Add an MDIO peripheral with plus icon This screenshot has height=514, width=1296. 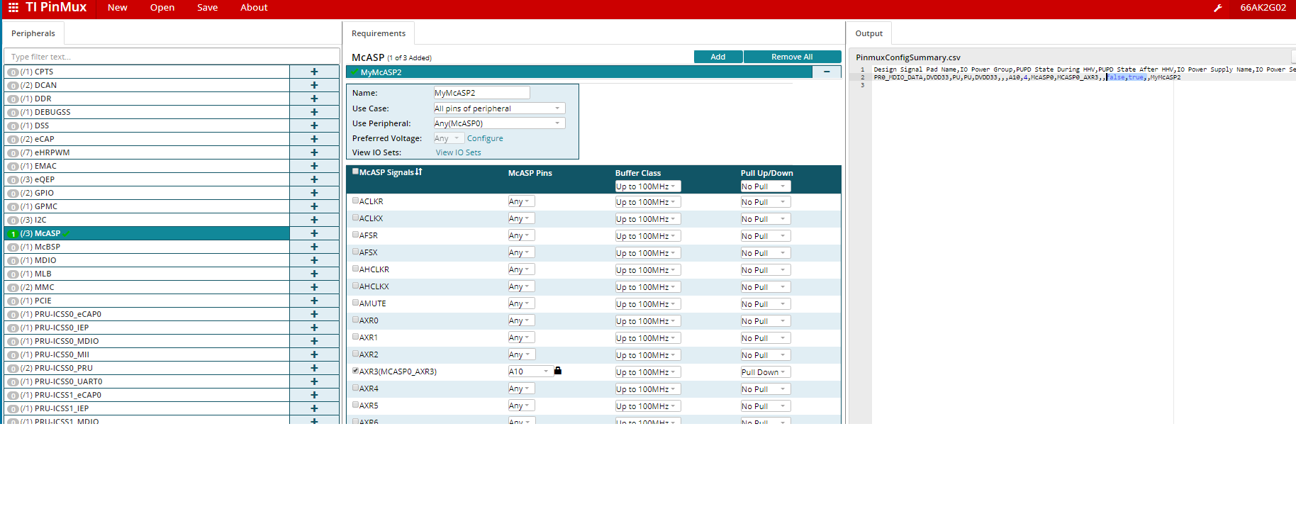[x=314, y=260]
